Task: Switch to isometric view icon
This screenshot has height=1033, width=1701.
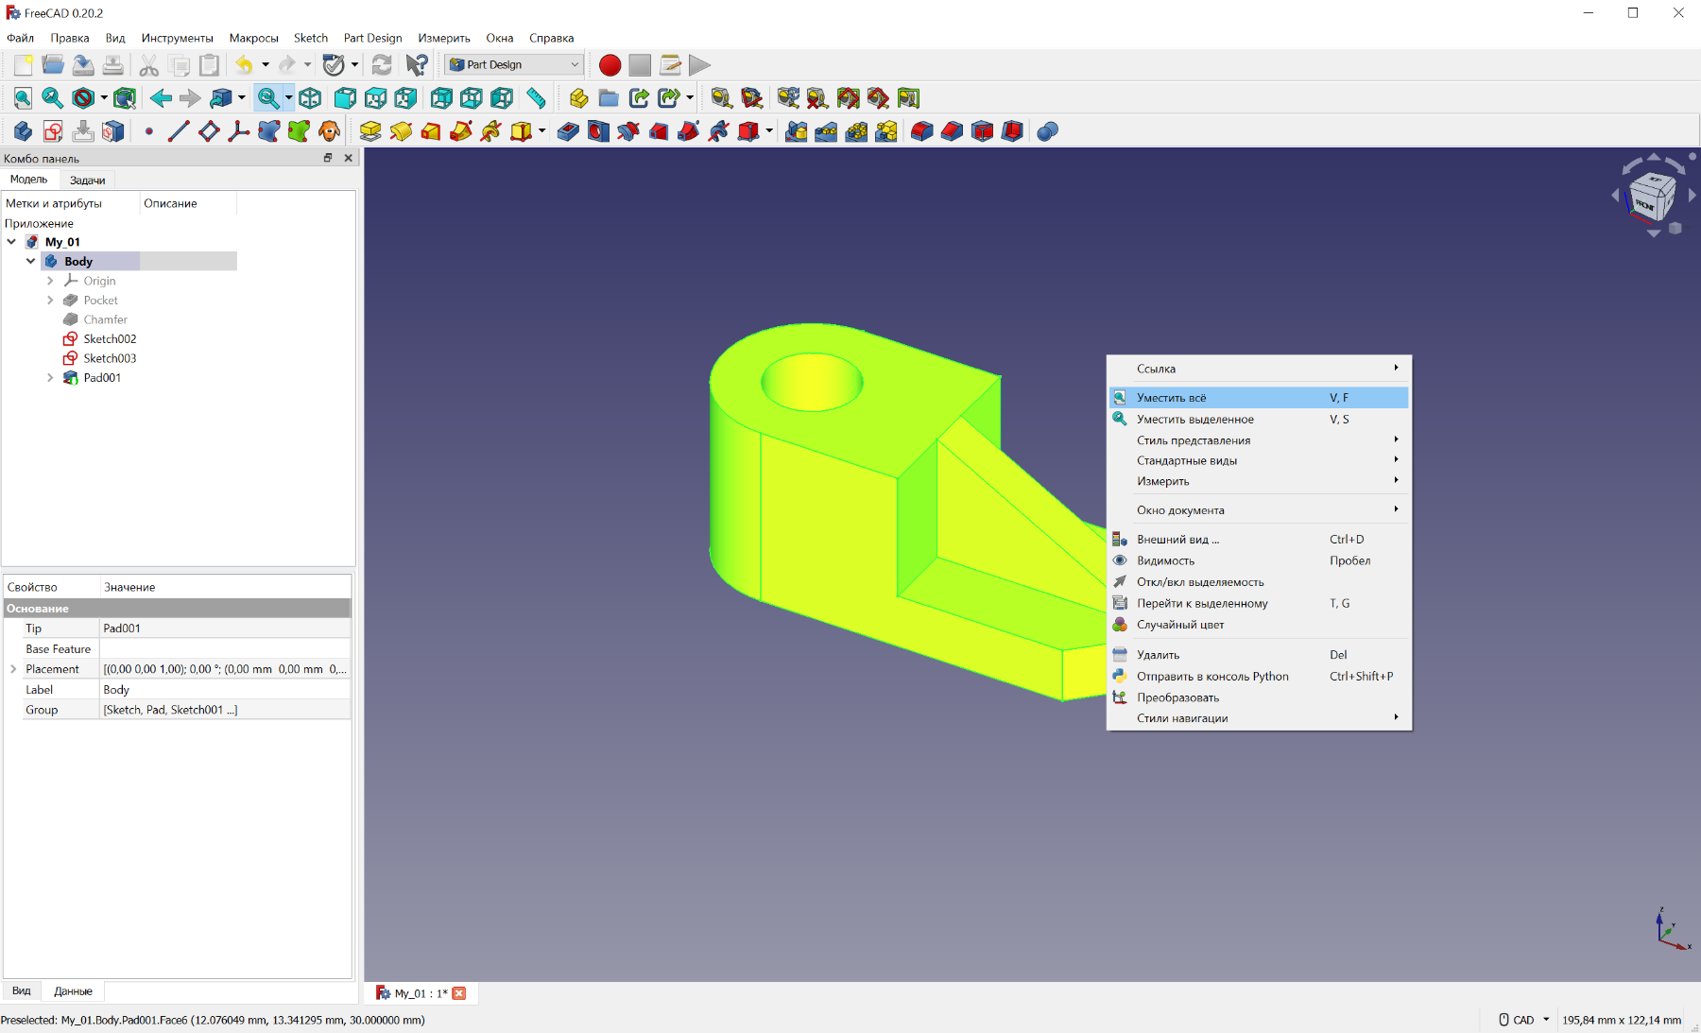Action: pos(310,98)
